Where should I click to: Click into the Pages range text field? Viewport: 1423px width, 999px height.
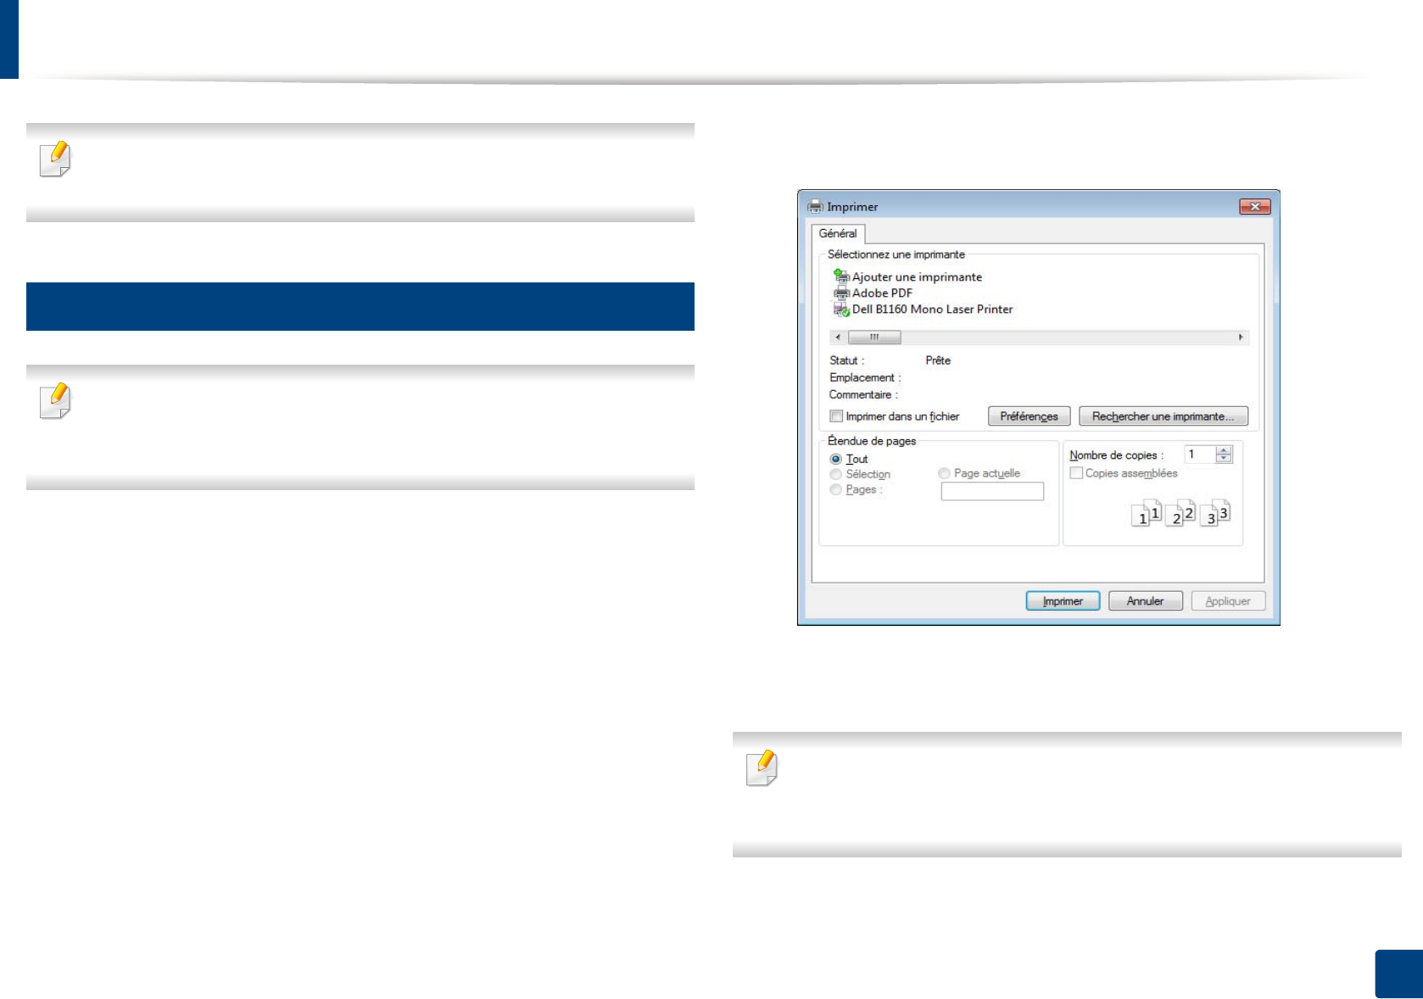(992, 491)
